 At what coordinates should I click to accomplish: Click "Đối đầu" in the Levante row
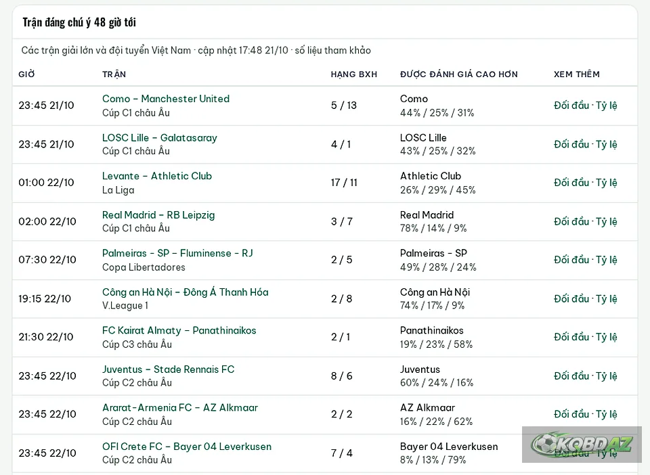coord(571,182)
